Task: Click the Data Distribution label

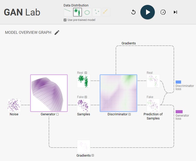Action: tap(76, 5)
